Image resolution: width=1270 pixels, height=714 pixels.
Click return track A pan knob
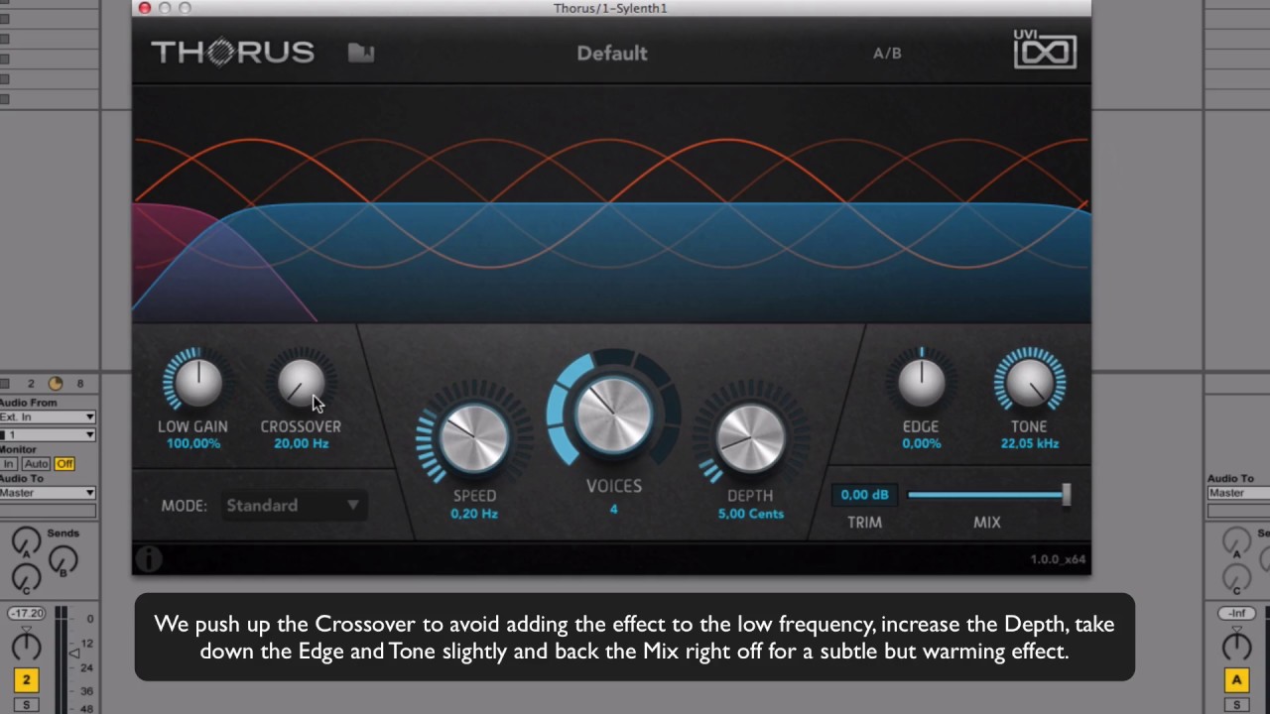click(x=1236, y=646)
